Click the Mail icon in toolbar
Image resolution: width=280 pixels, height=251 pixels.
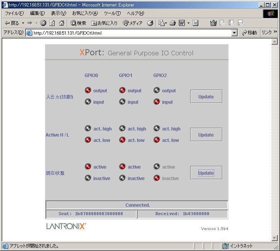162,23
